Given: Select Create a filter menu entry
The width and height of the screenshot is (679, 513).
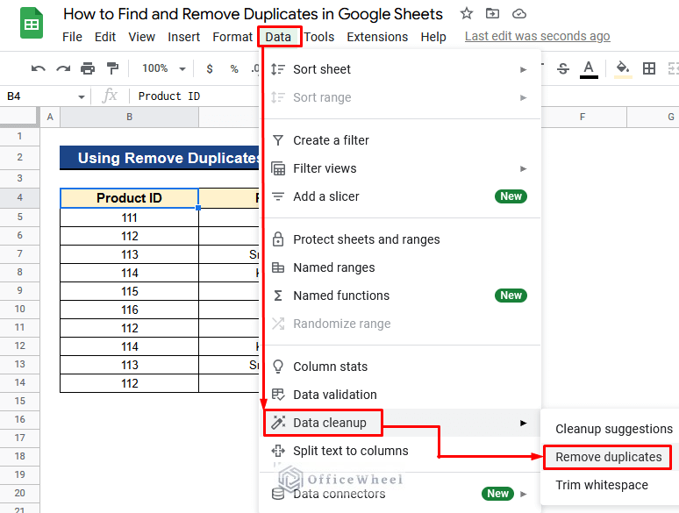Looking at the screenshot, I should coord(400,140).
